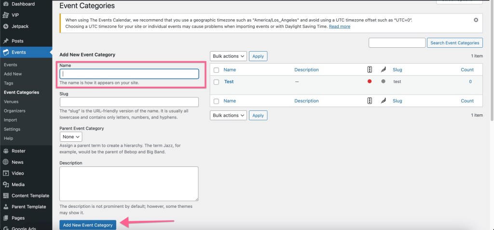Select Organizers in the Events submenu
The image size is (494, 230).
14,111
